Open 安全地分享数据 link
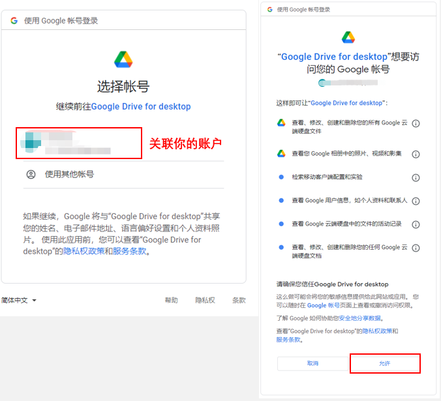The height and width of the screenshot is (401, 441). [359, 318]
